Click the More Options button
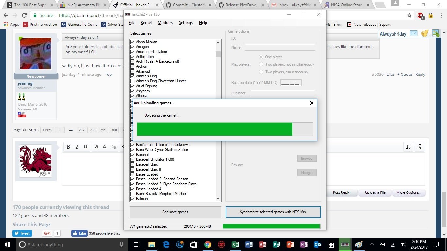This screenshot has width=447, height=251. point(408,192)
